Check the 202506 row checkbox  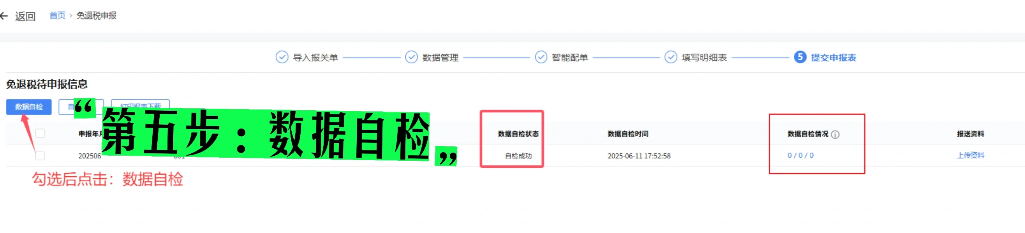pos(40,156)
